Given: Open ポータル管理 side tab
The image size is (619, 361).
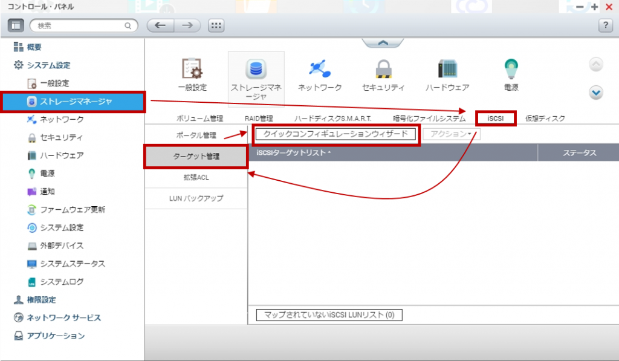Looking at the screenshot, I should [x=196, y=135].
